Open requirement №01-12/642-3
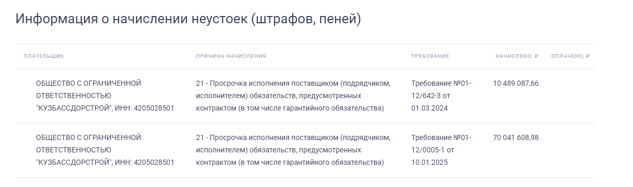Viewport: 633px width, 187px height. click(x=441, y=96)
